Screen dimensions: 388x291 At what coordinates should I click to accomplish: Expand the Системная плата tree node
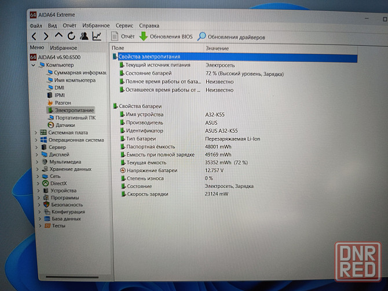click(x=36, y=132)
